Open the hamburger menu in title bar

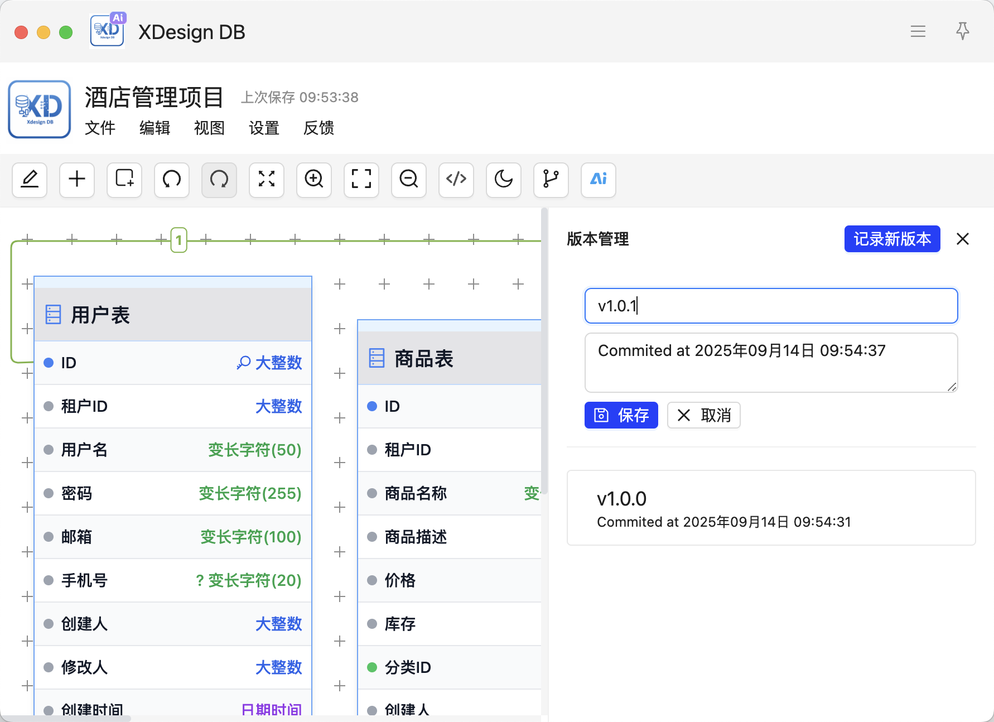pos(918,31)
